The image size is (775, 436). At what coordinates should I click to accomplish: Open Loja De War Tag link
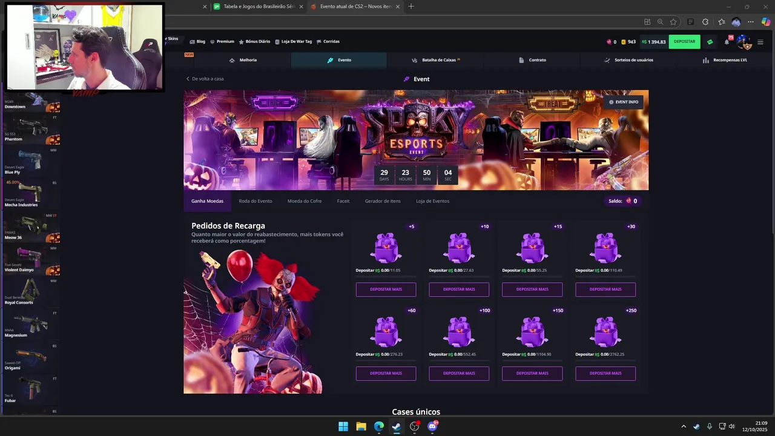pos(294,42)
